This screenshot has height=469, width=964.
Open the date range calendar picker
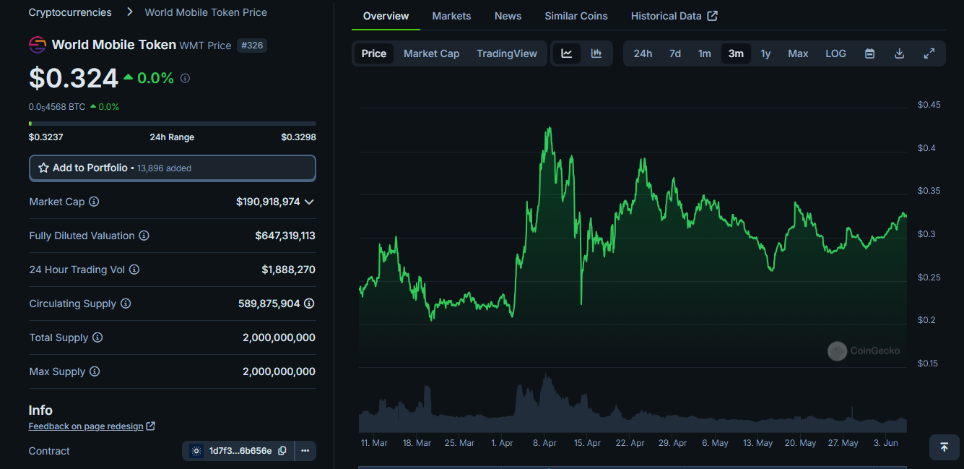coord(869,53)
